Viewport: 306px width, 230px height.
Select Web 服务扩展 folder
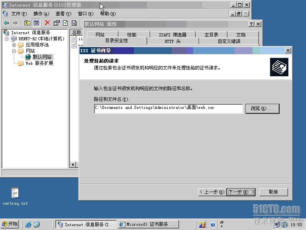39,63
